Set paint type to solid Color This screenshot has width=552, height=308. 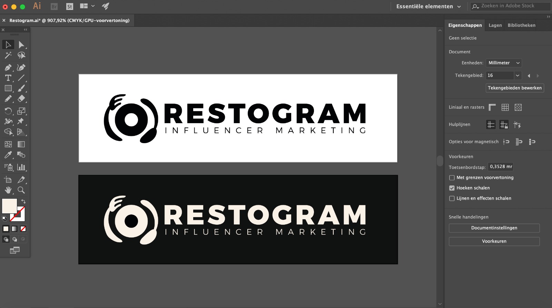tap(6, 229)
